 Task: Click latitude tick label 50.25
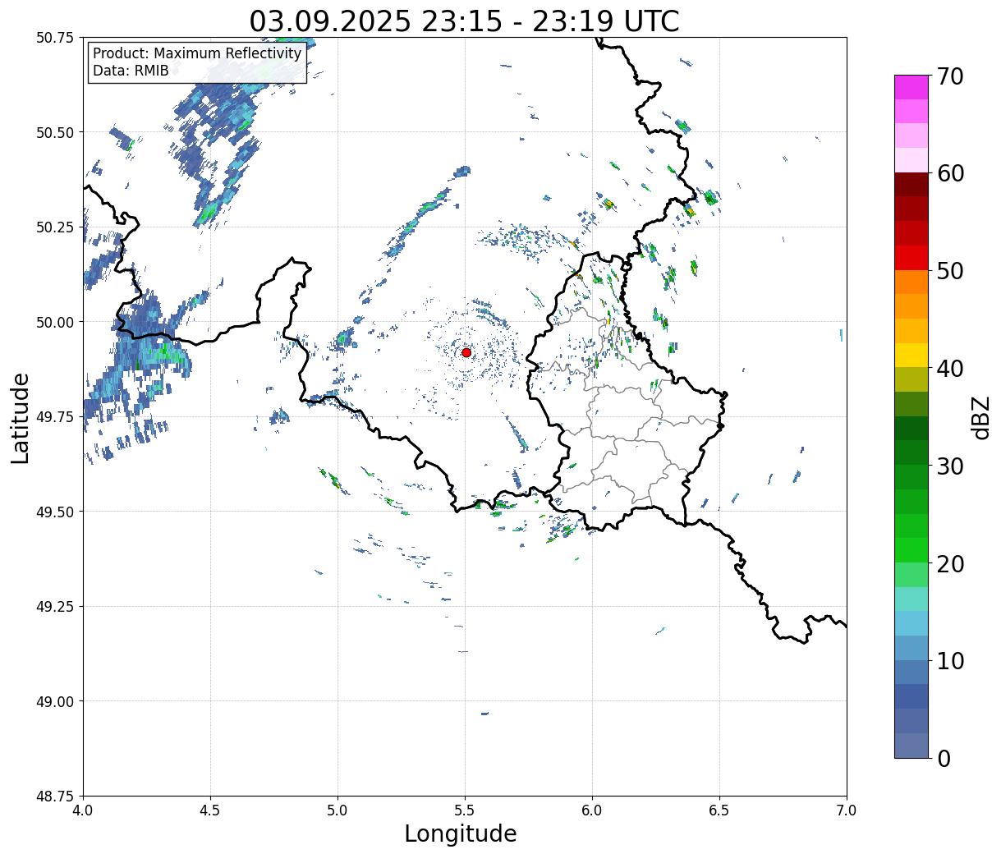55,227
